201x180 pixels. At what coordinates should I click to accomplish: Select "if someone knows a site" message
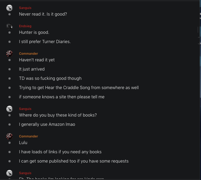coord(62,97)
